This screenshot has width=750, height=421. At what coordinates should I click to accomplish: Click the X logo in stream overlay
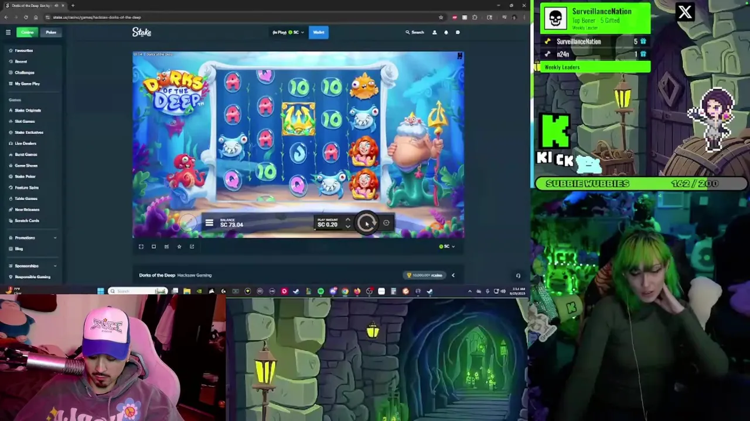click(x=684, y=12)
